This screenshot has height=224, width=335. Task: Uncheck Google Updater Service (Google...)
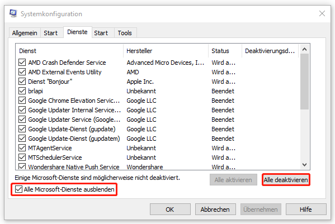(x=22, y=120)
